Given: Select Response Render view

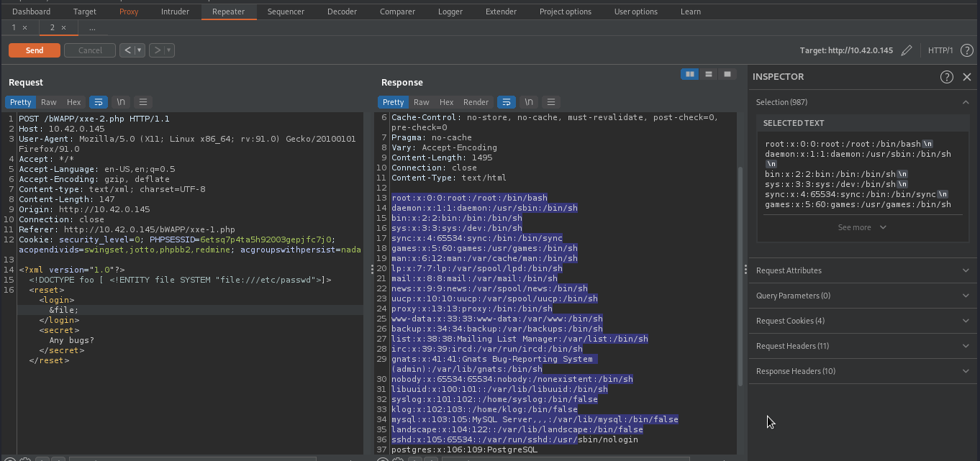Looking at the screenshot, I should pyautogui.click(x=476, y=102).
